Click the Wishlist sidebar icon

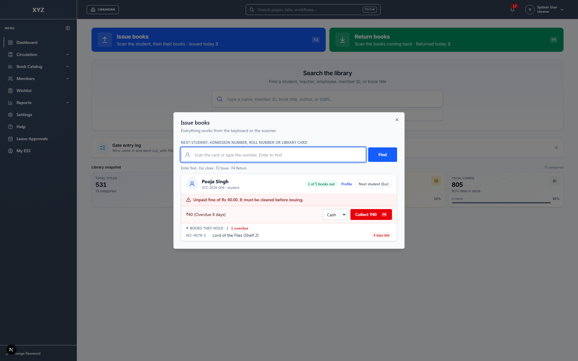pyautogui.click(x=10, y=91)
